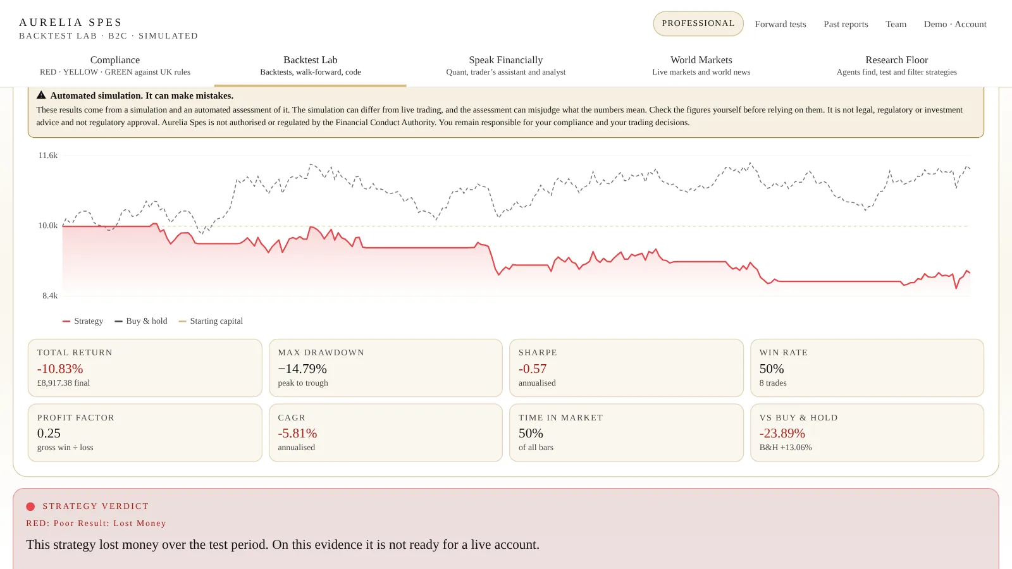Screen dimensions: 1012x569
Task: Click the Max Drawdown value −14.79%
Action: tap(302, 369)
